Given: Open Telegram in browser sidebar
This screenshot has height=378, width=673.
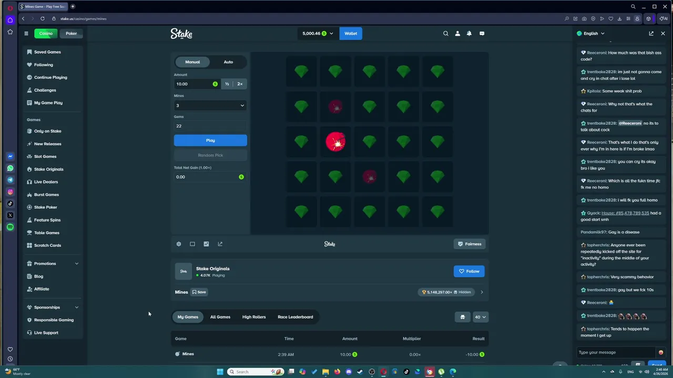Looking at the screenshot, I should 10,180.
